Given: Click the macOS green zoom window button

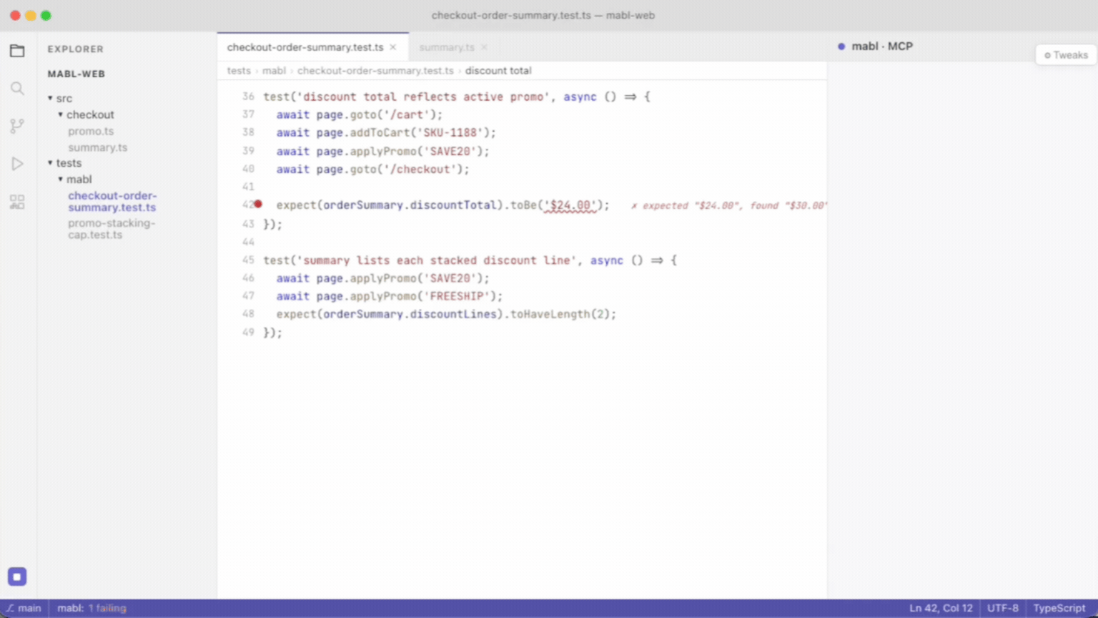Looking at the screenshot, I should 46,15.
